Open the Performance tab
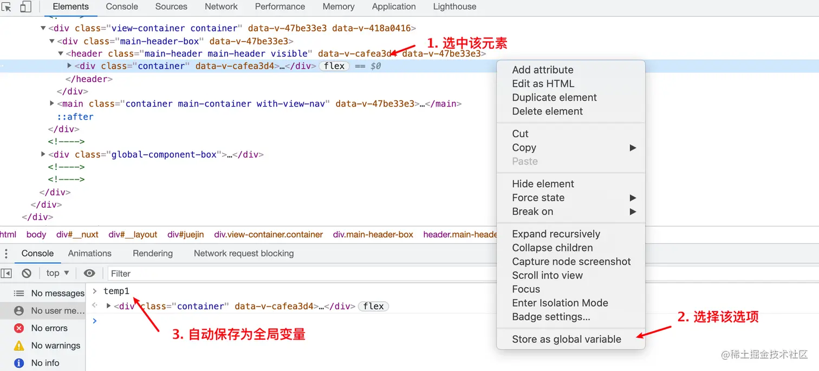Screen dimensions: 819x371 tap(280, 7)
